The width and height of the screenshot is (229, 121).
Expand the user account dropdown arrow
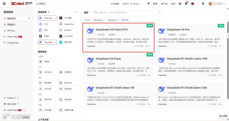(x=225, y=4)
